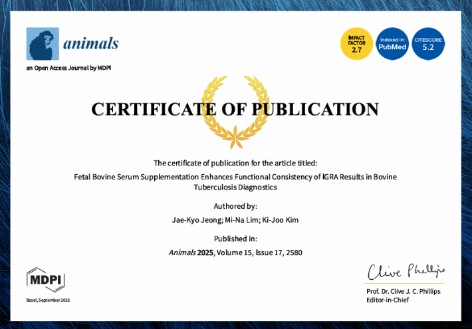Viewport: 472px width, 329px height.
Task: Click the 'Published in:' label
Action: click(235, 239)
